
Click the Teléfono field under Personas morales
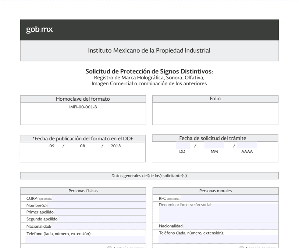pos(218,239)
